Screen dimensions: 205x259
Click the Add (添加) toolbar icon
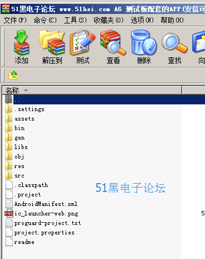tap(21, 42)
